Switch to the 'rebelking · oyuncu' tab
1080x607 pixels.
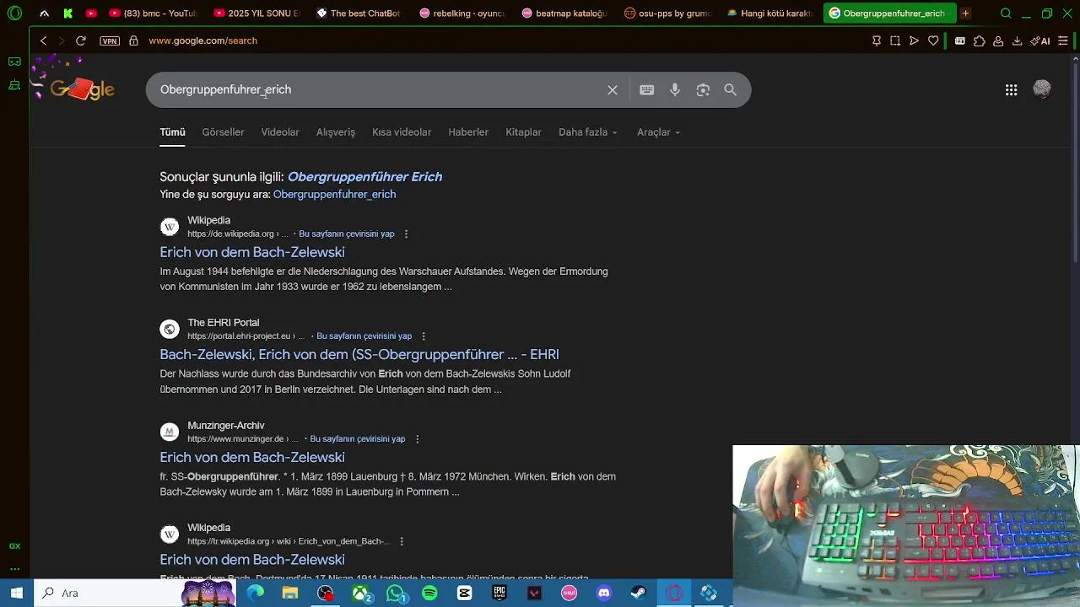[x=462, y=13]
